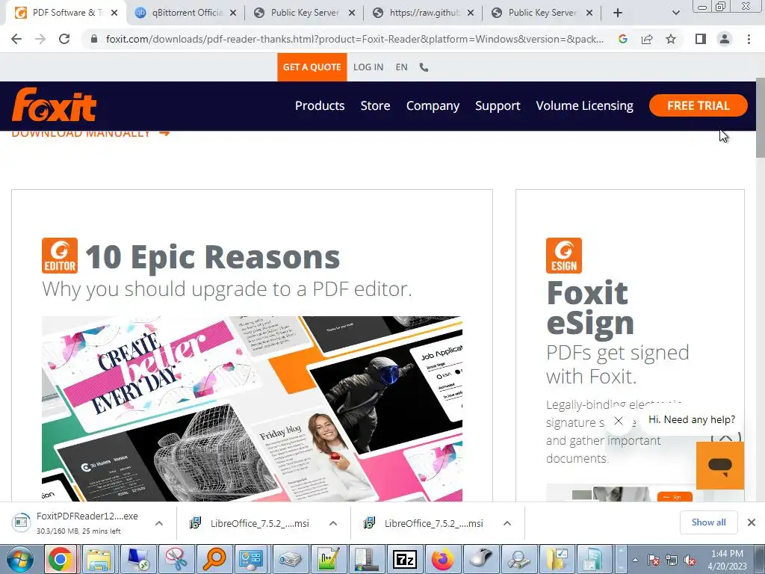Screen dimensions: 765x574
Task: Open the second LibreOffice download options arrow
Action: [x=507, y=523]
